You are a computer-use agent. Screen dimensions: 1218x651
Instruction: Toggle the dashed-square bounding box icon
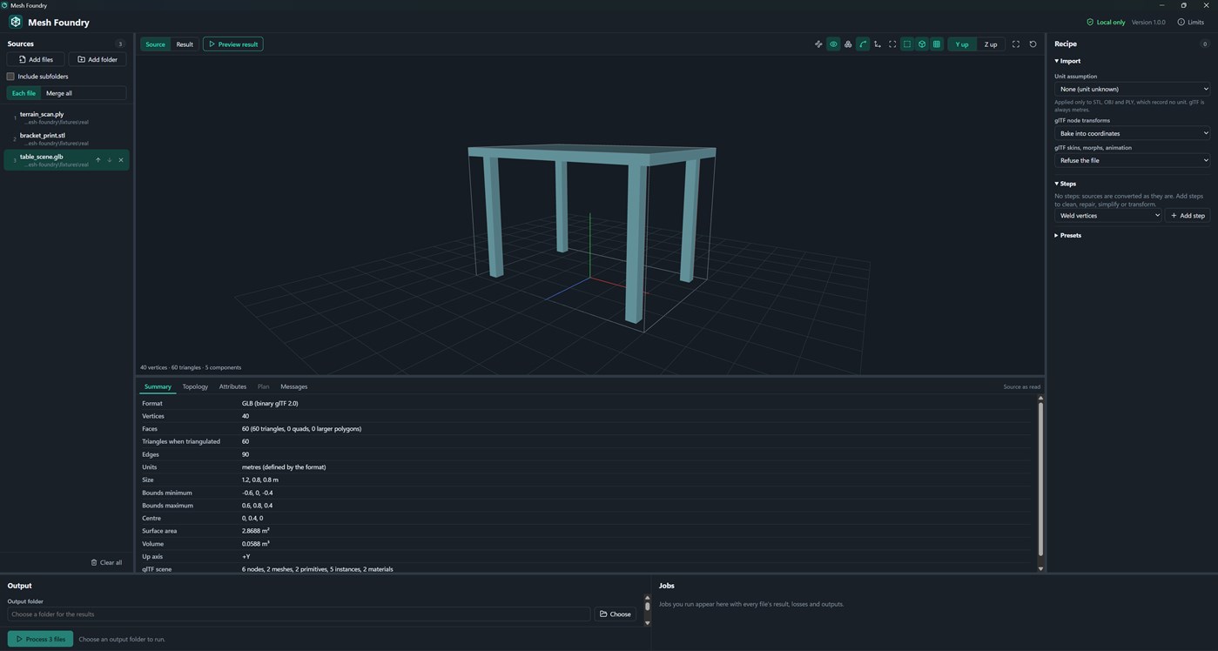[907, 44]
